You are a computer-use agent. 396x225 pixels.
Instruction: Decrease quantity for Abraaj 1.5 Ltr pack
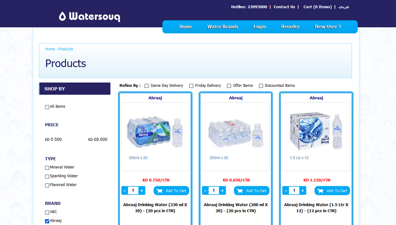pos(285,191)
